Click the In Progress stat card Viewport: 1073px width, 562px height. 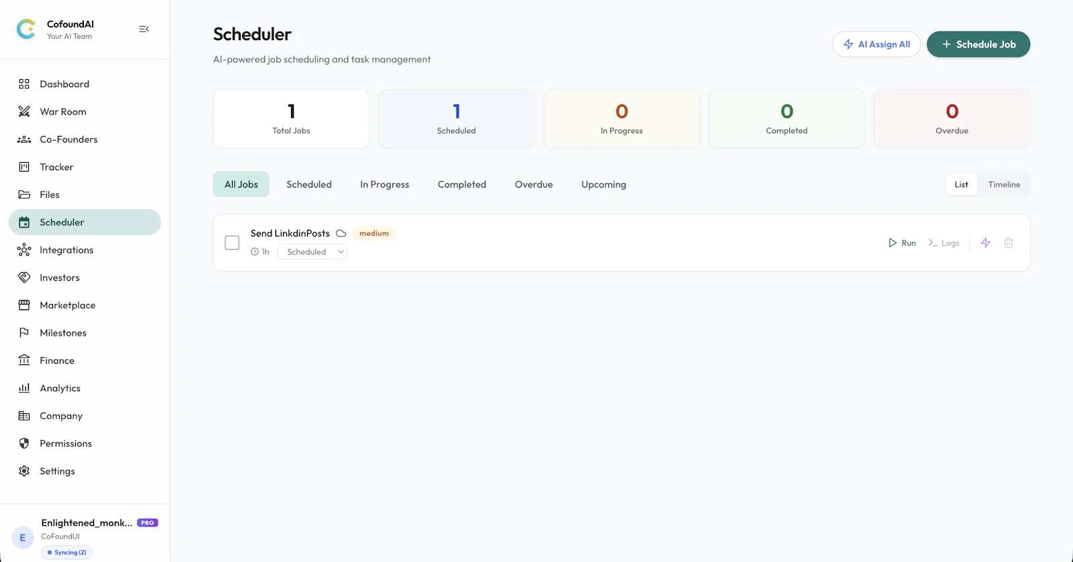tap(622, 119)
